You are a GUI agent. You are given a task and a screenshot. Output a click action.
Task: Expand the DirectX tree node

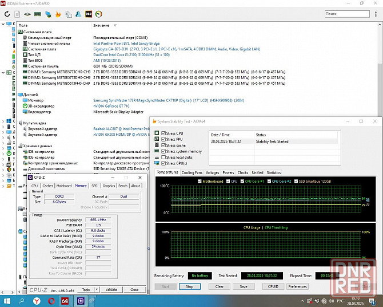pyautogui.click(x=3, y=153)
